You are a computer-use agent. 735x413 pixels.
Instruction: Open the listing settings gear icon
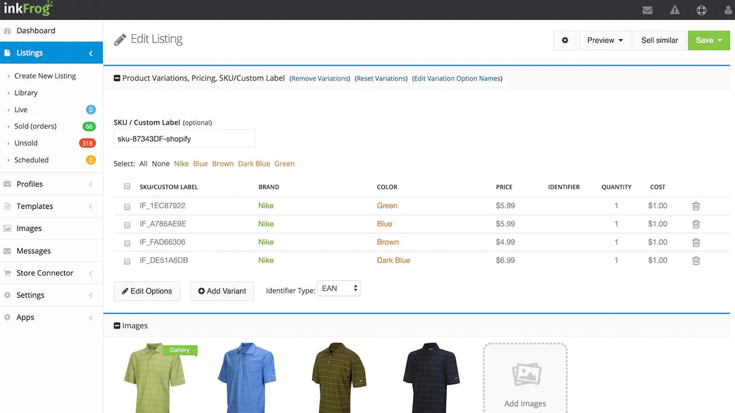pyautogui.click(x=565, y=40)
